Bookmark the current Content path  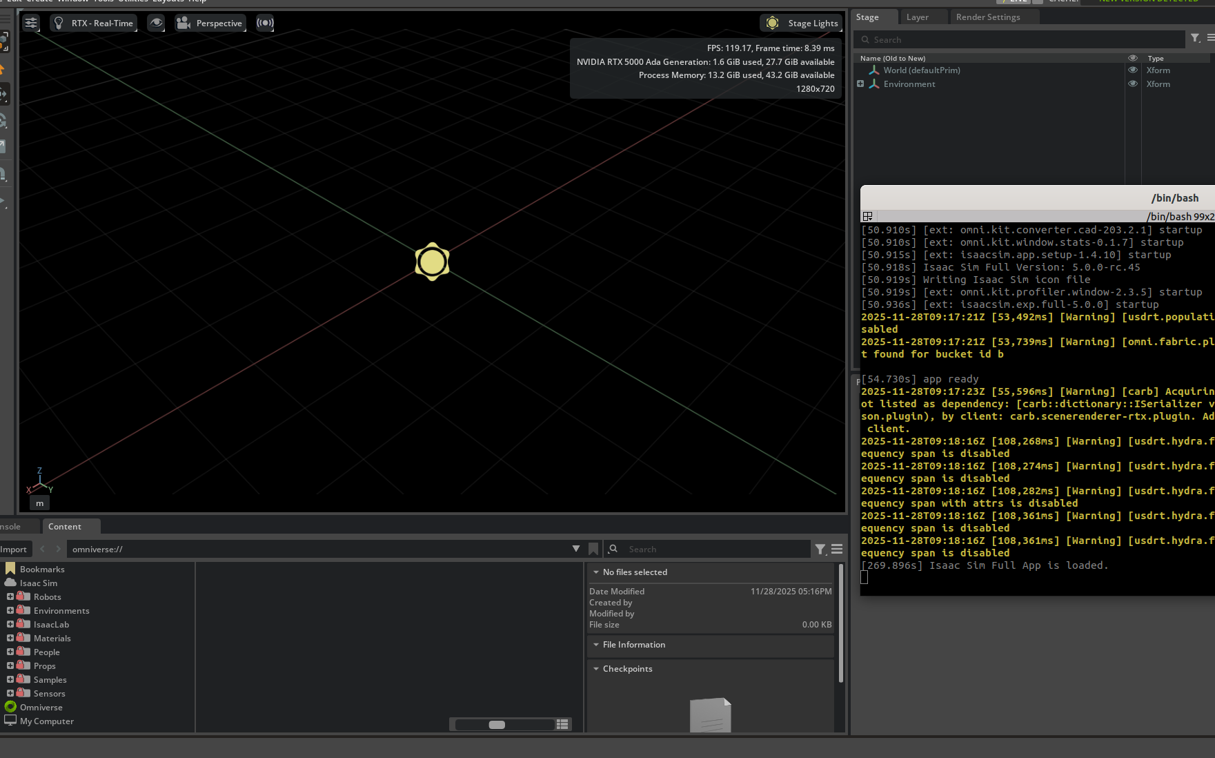(593, 549)
